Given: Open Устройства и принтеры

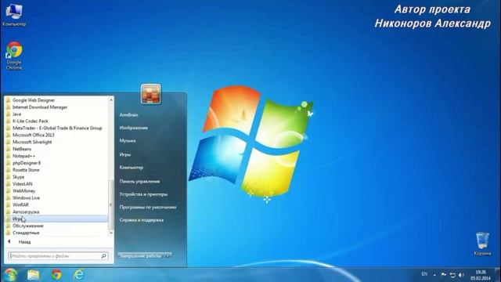Looking at the screenshot, I should [143, 194].
